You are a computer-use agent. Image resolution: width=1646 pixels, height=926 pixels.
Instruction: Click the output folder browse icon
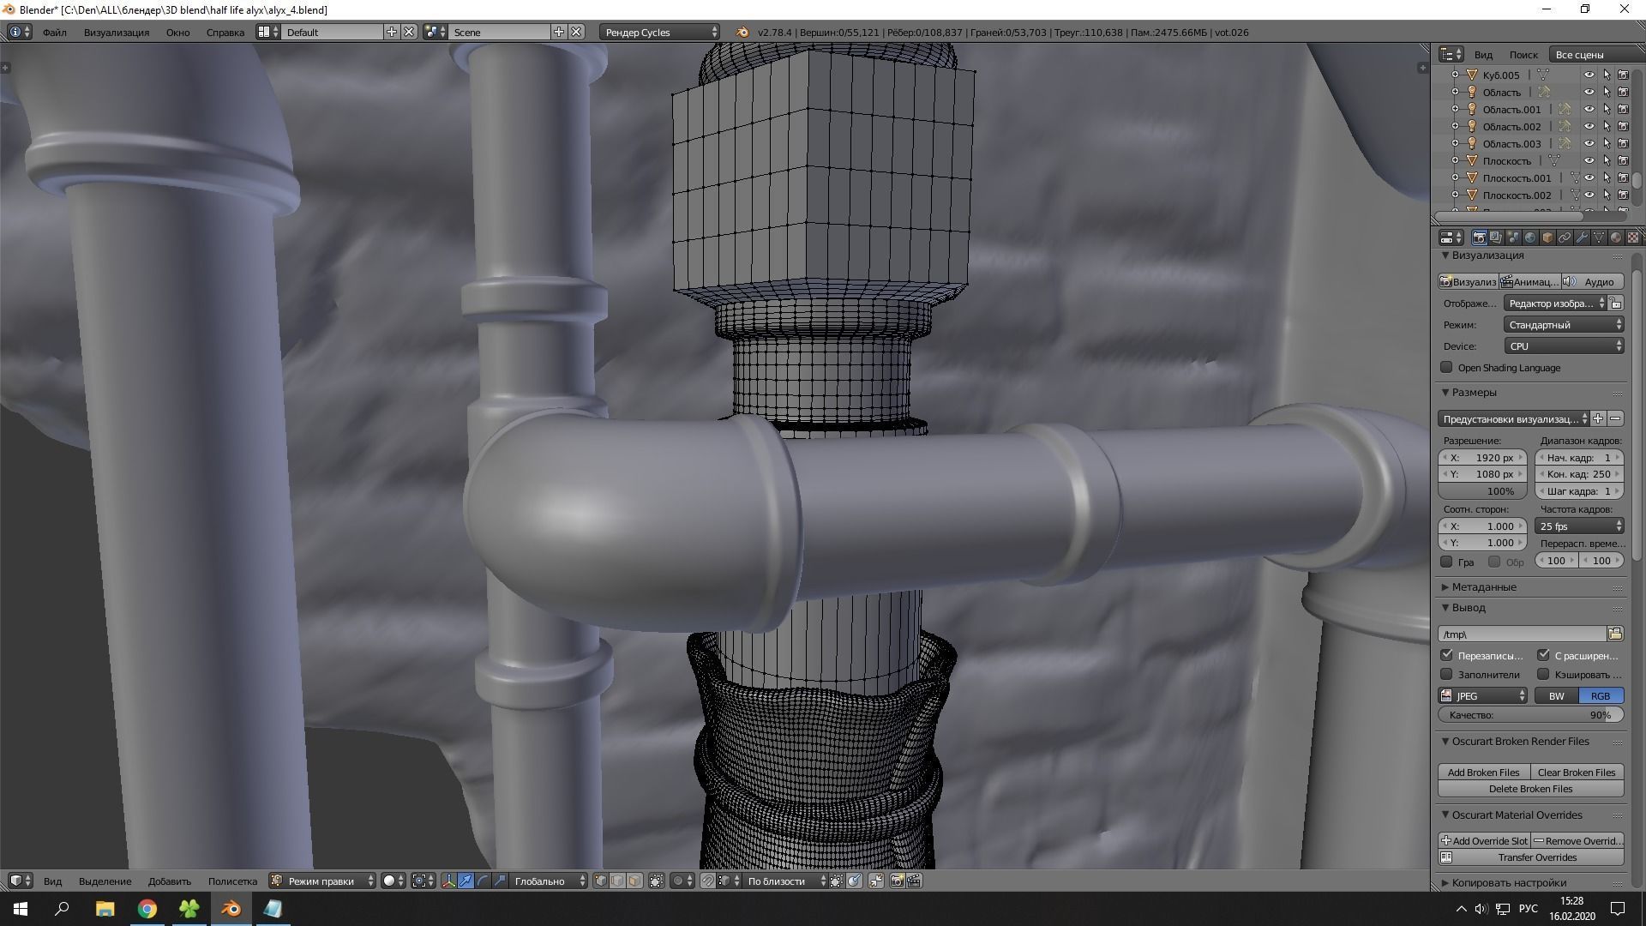point(1615,634)
